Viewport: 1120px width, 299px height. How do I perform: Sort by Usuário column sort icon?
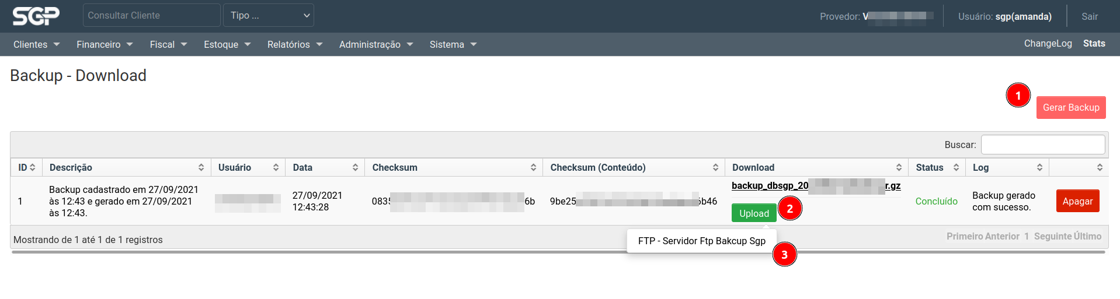(276, 167)
